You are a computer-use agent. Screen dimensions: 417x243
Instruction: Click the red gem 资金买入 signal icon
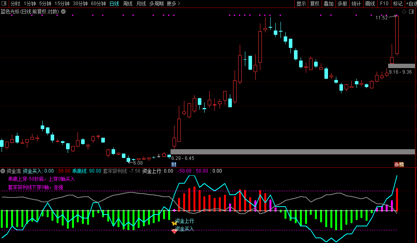174,231
